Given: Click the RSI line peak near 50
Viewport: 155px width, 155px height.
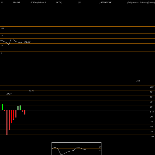Looking at the screenshot, I should (x=12, y=39).
